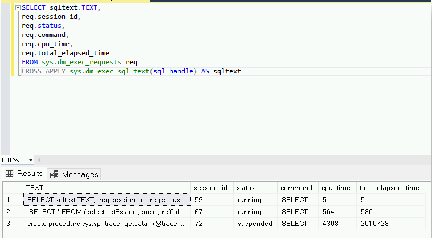
Task: Click session_id cell with value 67
Action: point(212,212)
